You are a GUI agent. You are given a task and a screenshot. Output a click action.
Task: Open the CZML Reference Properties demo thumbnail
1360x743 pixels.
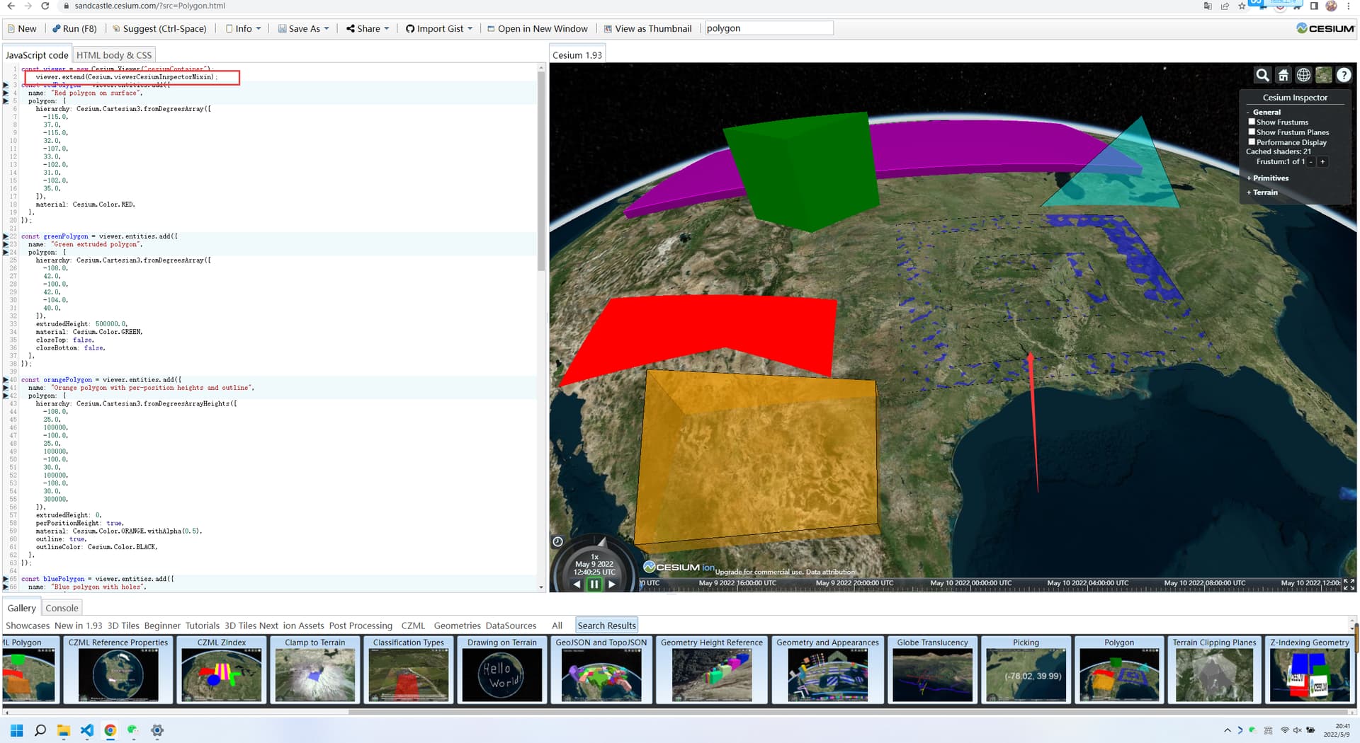[118, 669]
